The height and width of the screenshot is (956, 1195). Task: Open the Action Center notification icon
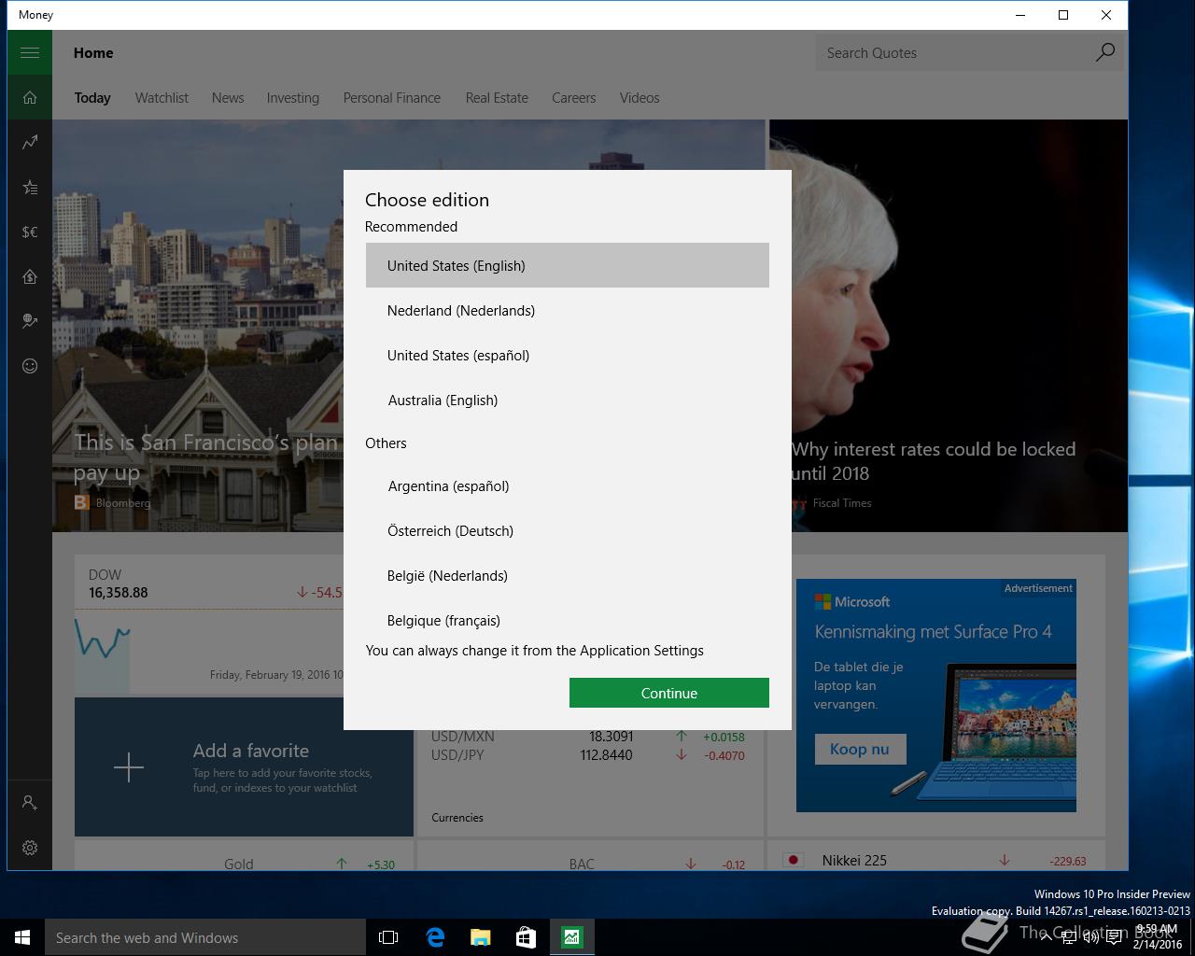click(x=1114, y=937)
